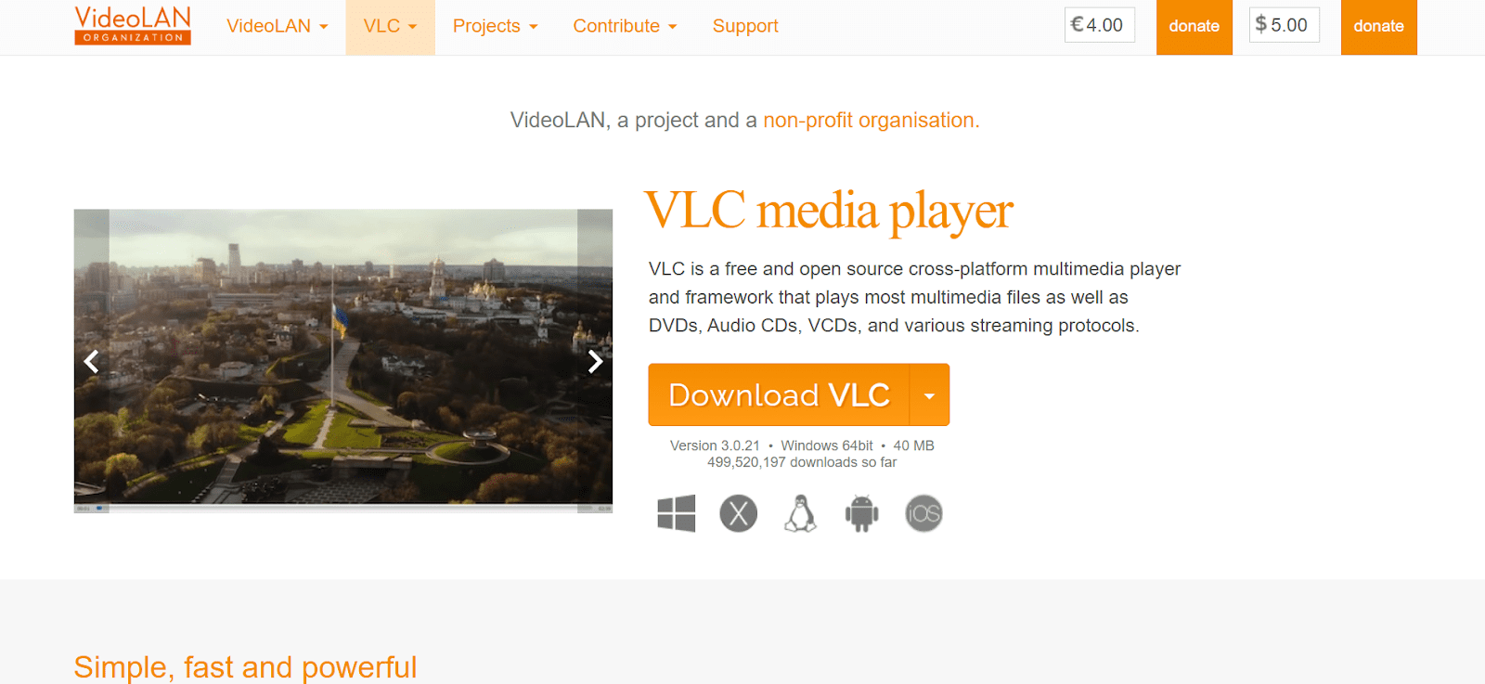Click donate button next to dollar amount
The height and width of the screenshot is (684, 1485).
[1378, 26]
